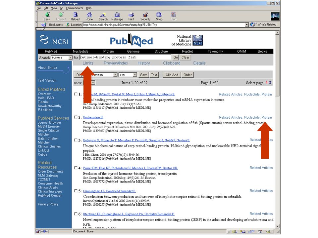Open MeSH Browser in sidebar
Image resolution: width=318 pixels, height=238 pixels.
[x=49, y=127]
